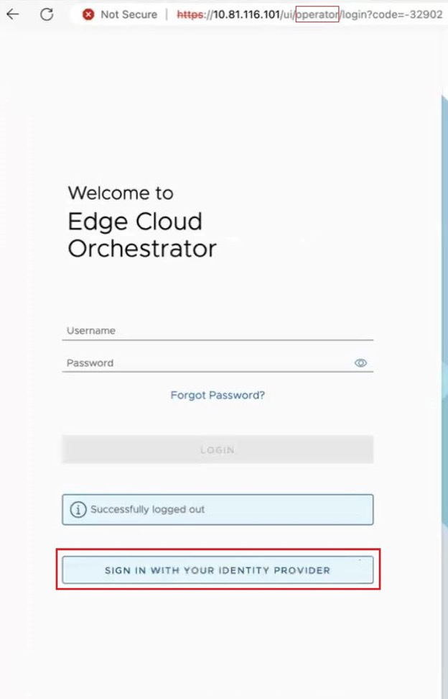Reload the page with the refresh icon

tap(47, 14)
